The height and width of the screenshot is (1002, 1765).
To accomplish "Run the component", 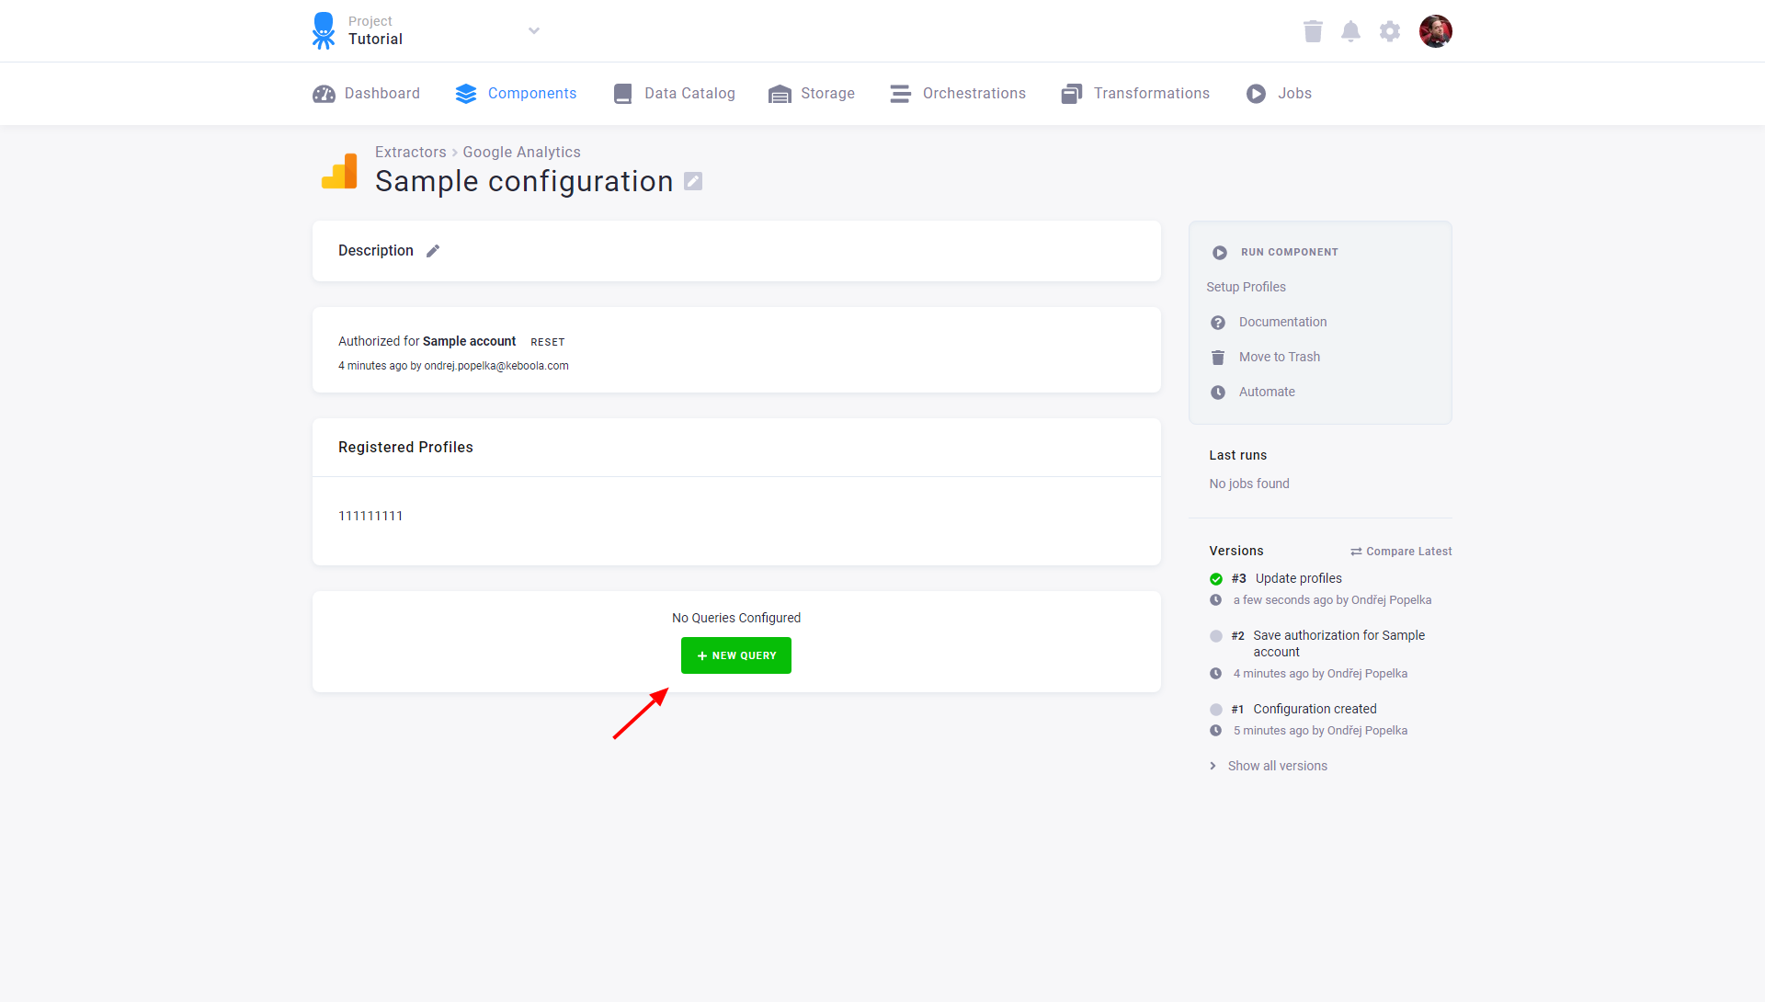I will point(1275,252).
